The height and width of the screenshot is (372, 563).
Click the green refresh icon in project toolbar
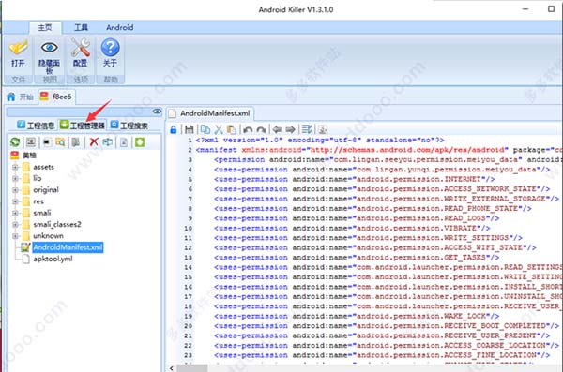pos(15,142)
